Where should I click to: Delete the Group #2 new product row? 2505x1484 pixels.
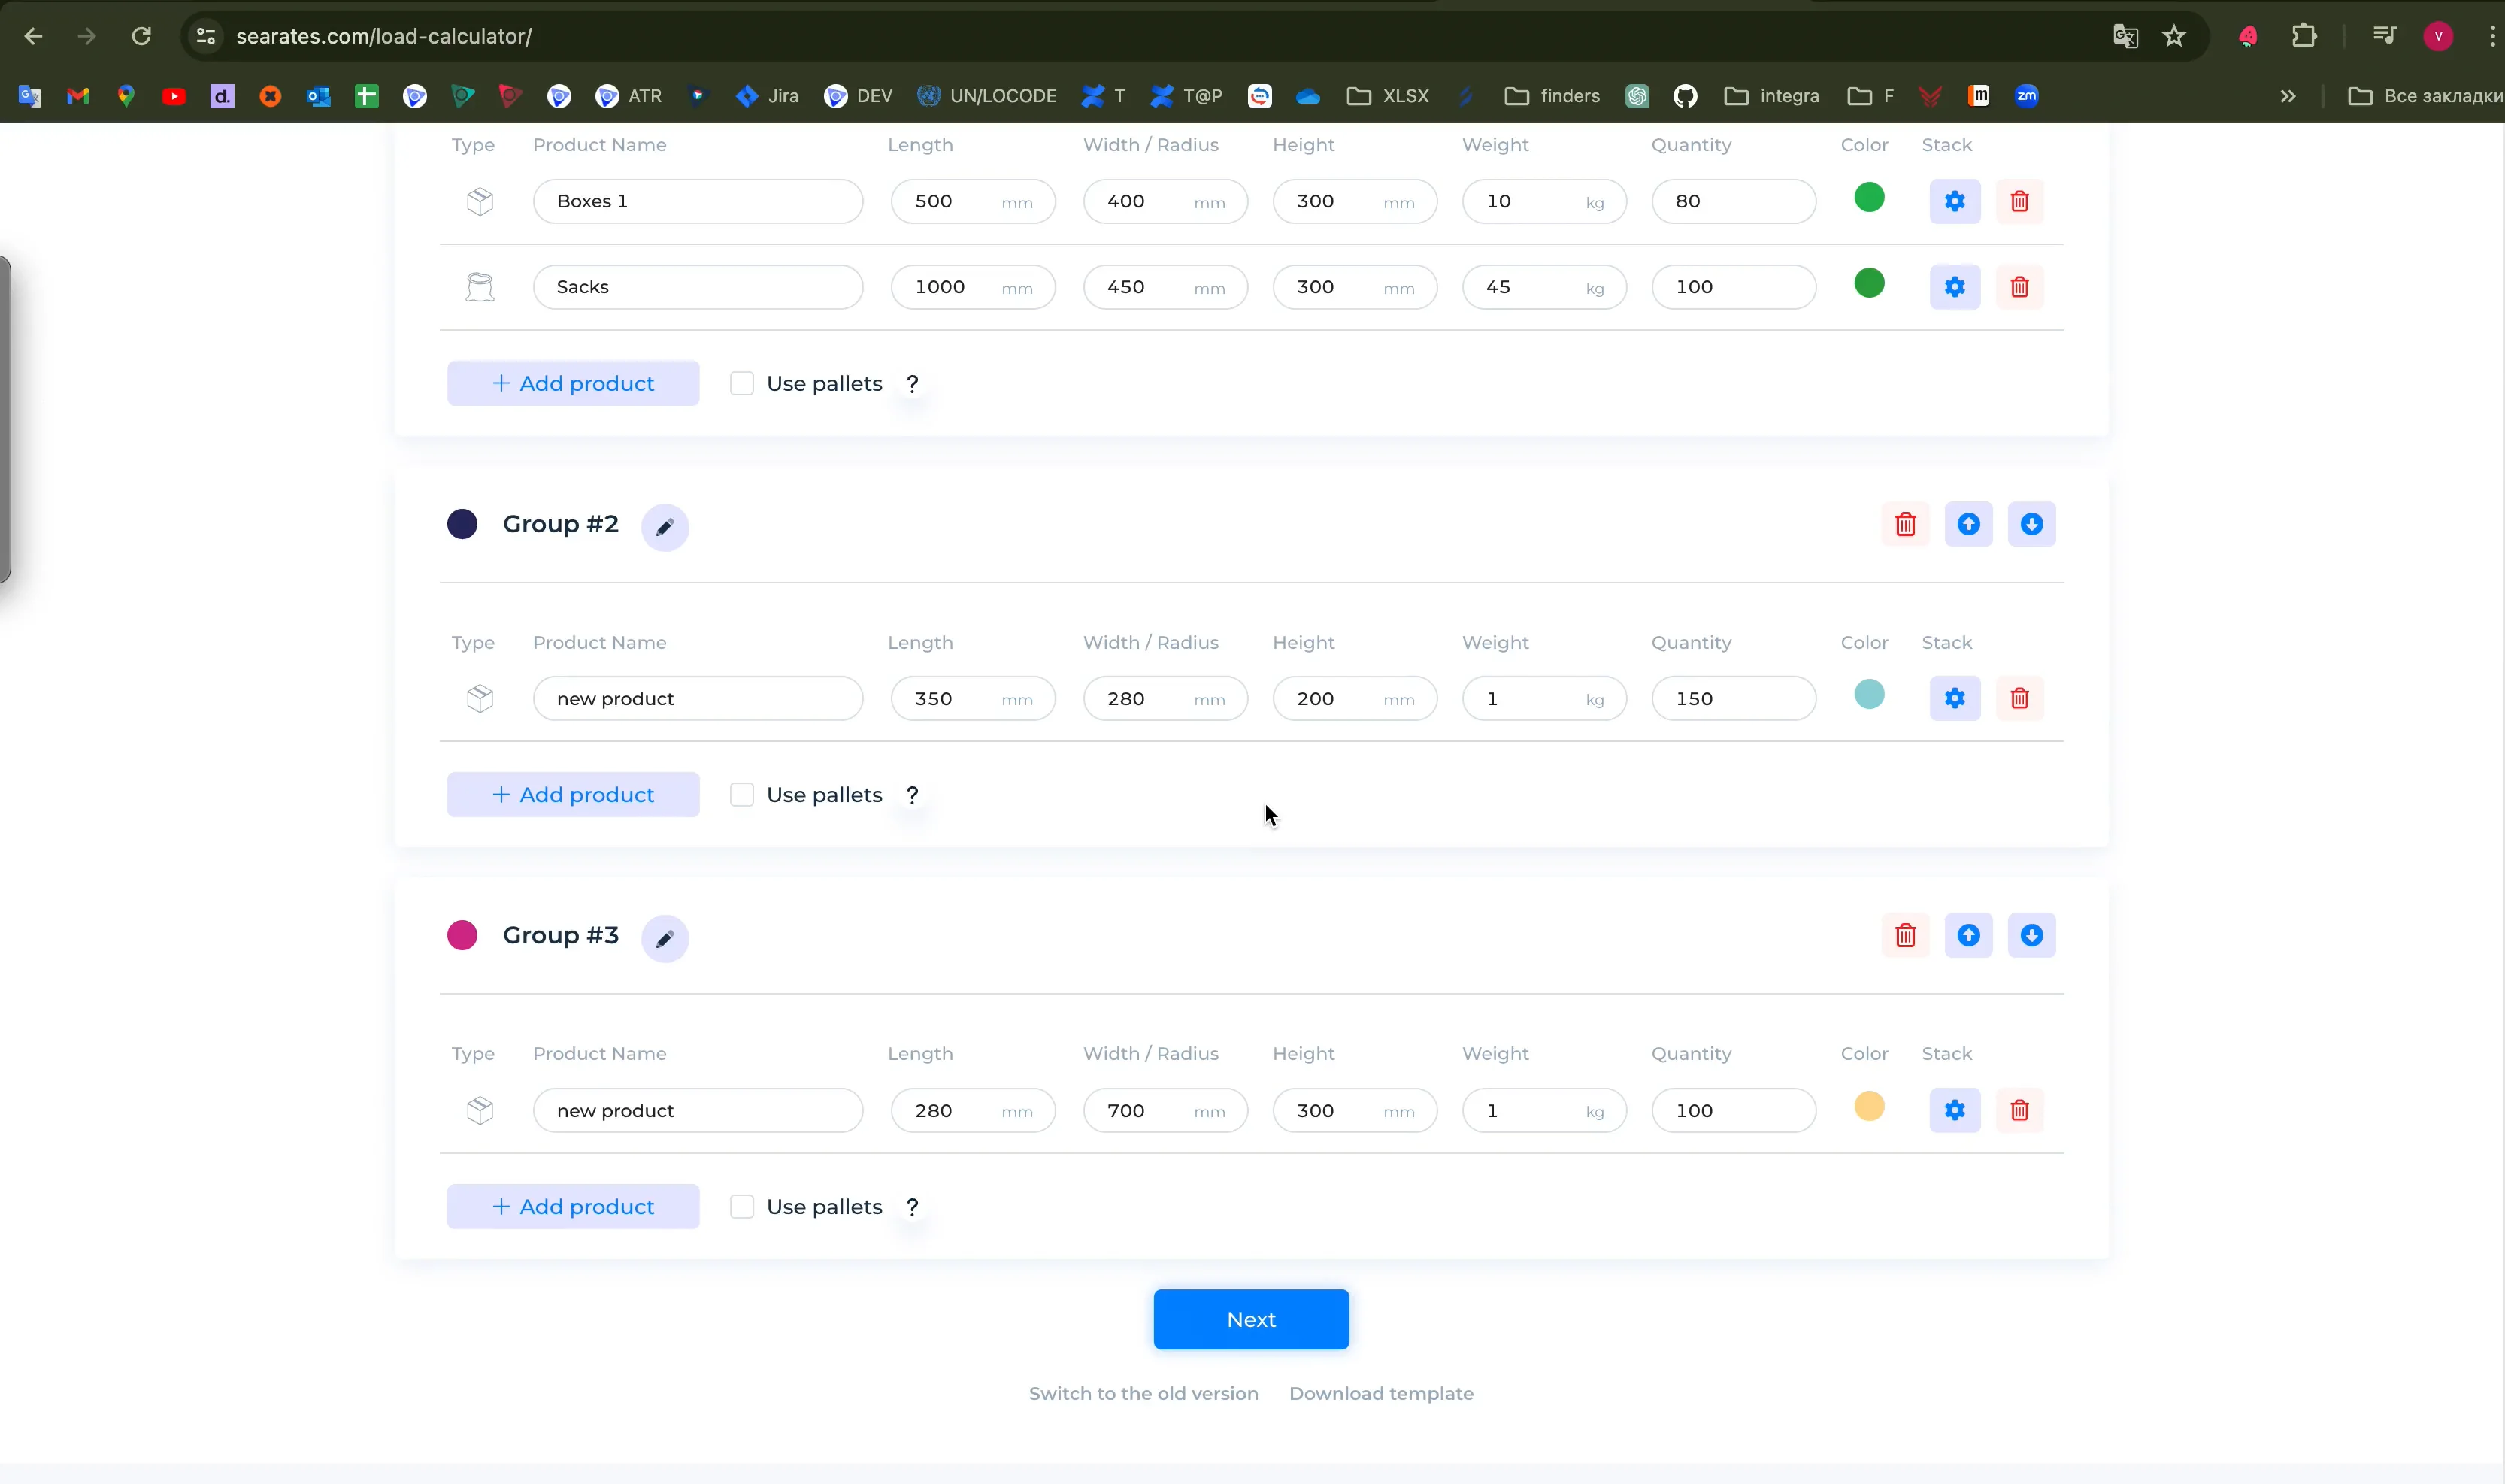2019,698
